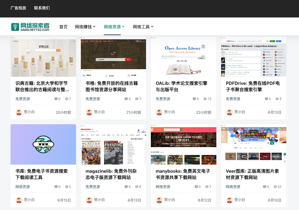
Task: Go to the 首页 menu item
Action: [63, 27]
